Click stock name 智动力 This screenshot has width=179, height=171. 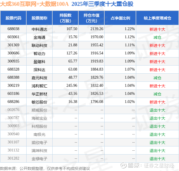coord(39,54)
